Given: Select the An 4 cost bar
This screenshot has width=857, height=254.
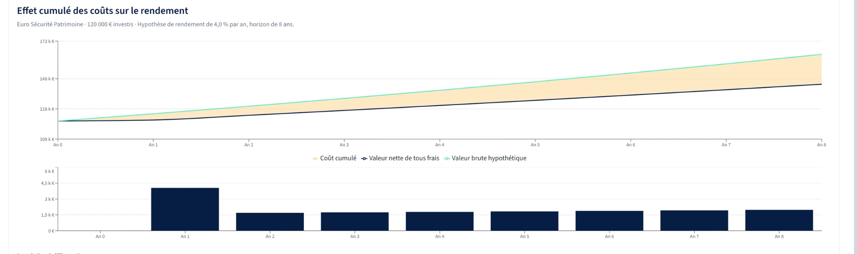Looking at the screenshot, I should [440, 221].
